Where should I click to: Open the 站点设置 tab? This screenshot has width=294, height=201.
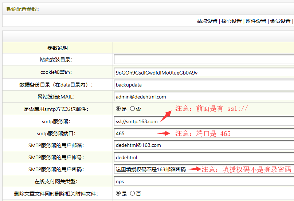[x=207, y=21]
